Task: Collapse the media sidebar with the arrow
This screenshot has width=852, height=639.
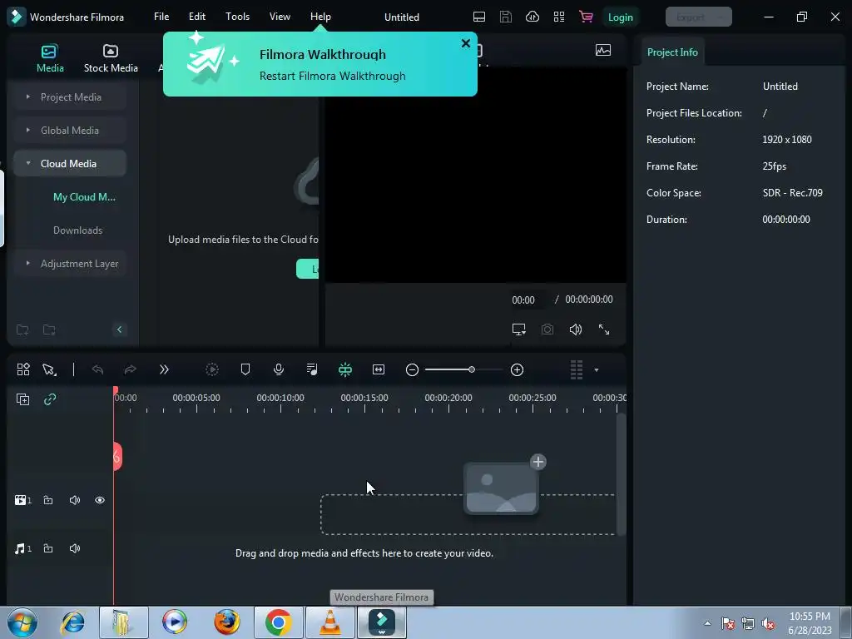Action: click(120, 329)
